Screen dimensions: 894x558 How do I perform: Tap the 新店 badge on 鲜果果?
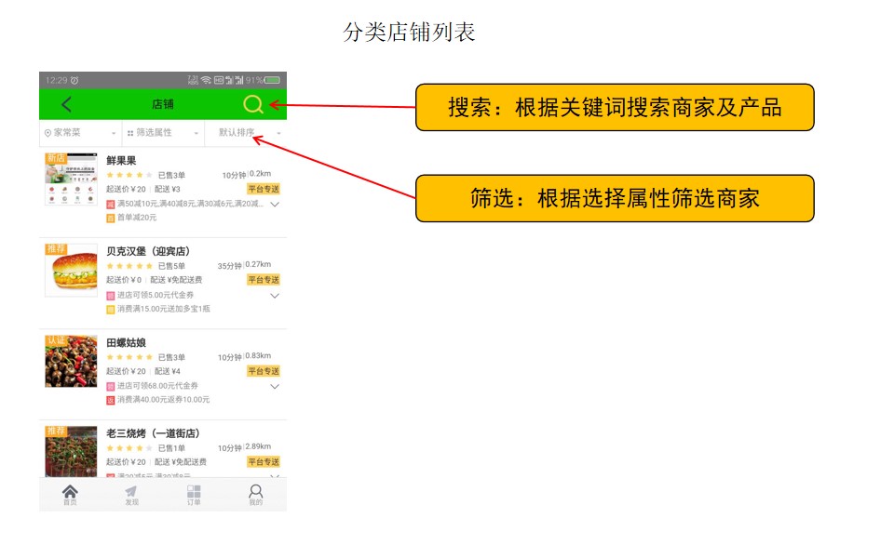56,158
